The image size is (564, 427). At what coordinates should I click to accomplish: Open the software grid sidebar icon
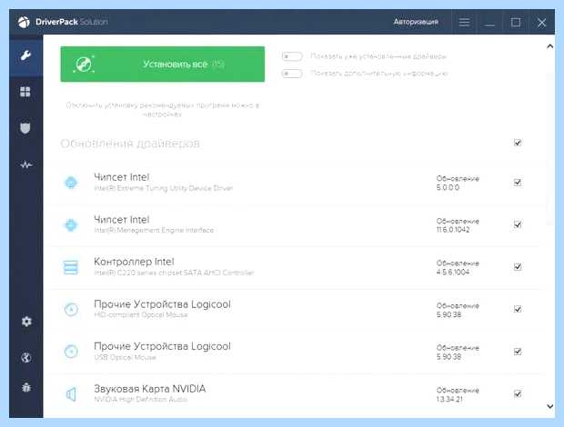pos(25,92)
